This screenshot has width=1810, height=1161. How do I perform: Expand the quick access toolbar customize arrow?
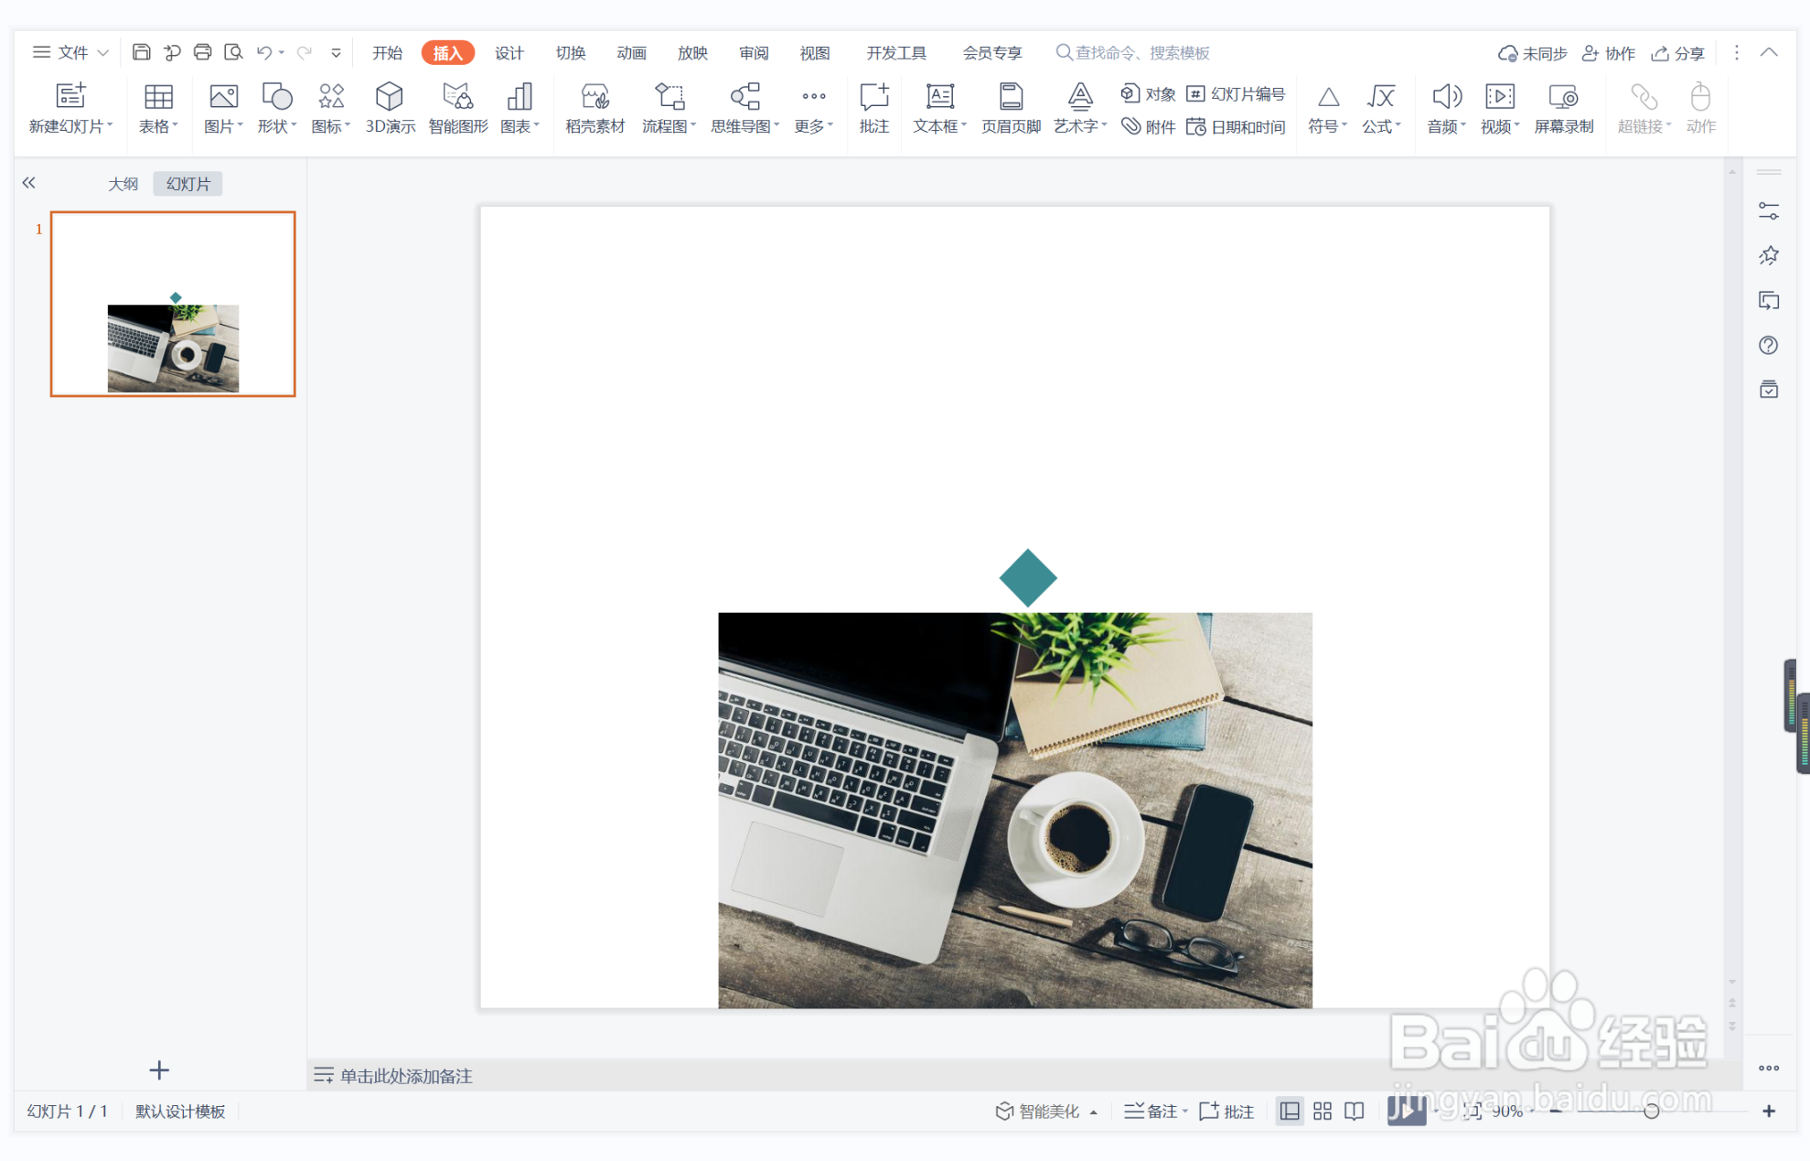(x=336, y=53)
